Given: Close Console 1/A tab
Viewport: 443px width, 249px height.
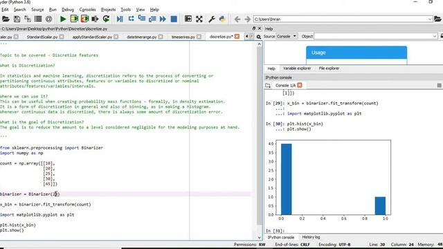Looking at the screenshot, I should (300, 85).
